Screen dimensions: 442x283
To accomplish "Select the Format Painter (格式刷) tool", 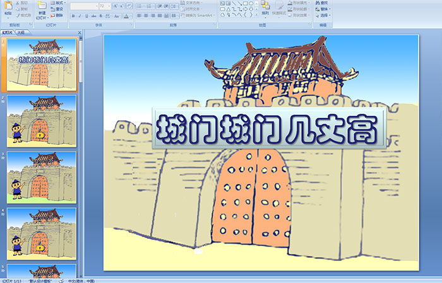I will (23, 15).
